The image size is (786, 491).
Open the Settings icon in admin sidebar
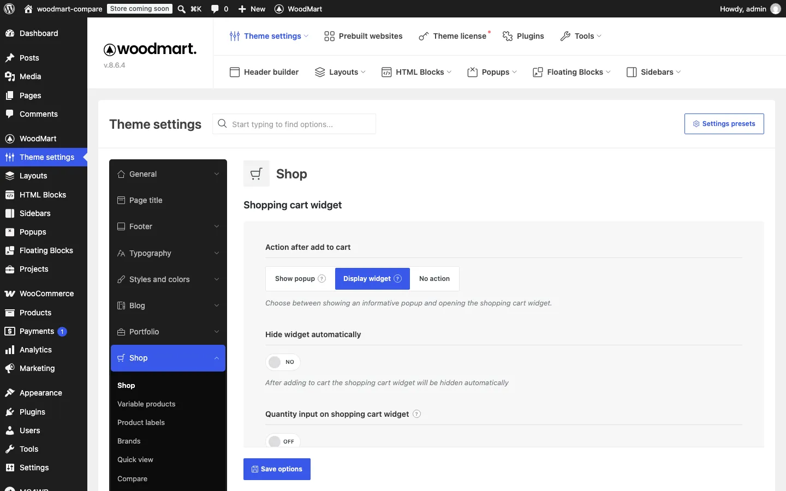[x=10, y=468]
